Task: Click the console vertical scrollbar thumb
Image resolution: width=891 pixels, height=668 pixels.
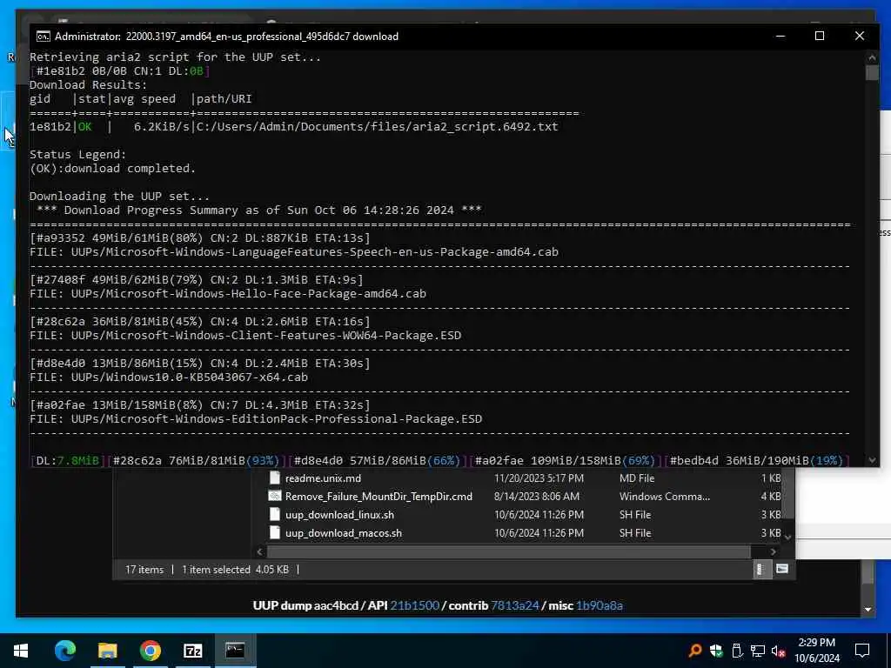Action: (x=872, y=73)
